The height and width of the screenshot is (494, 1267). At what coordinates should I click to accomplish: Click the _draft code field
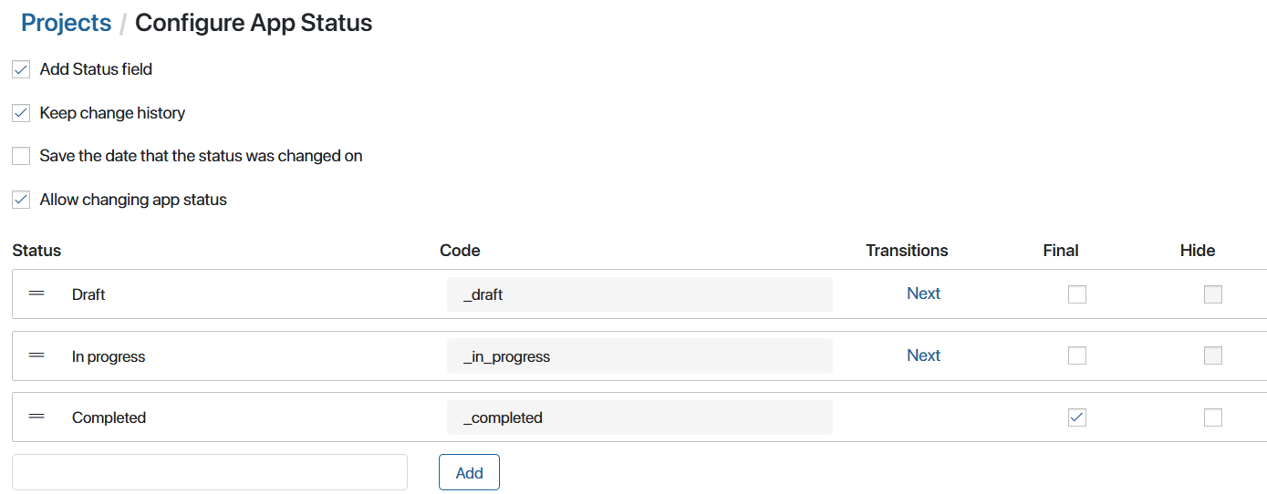[x=639, y=294]
